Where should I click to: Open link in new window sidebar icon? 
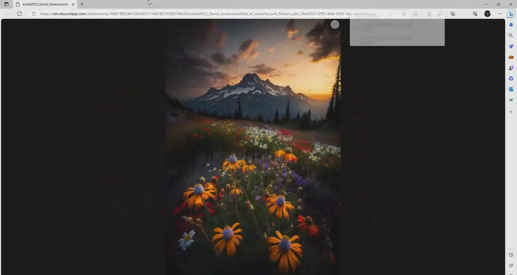click(x=511, y=265)
